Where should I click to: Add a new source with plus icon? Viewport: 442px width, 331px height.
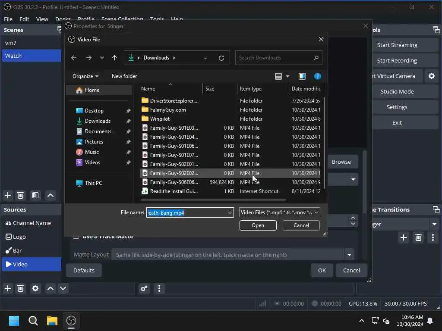tap(8, 288)
